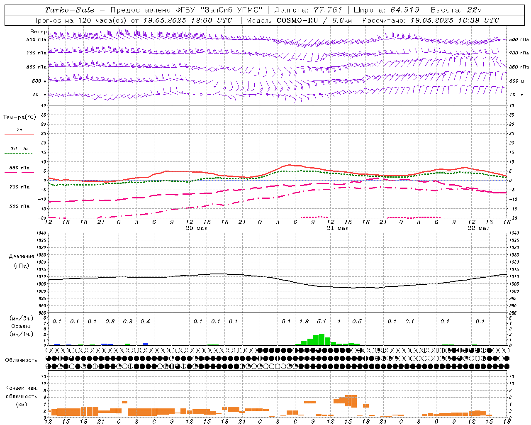Click the model name "COSMO-RU / 6.6км"
531x425 pixels.
pos(314,20)
